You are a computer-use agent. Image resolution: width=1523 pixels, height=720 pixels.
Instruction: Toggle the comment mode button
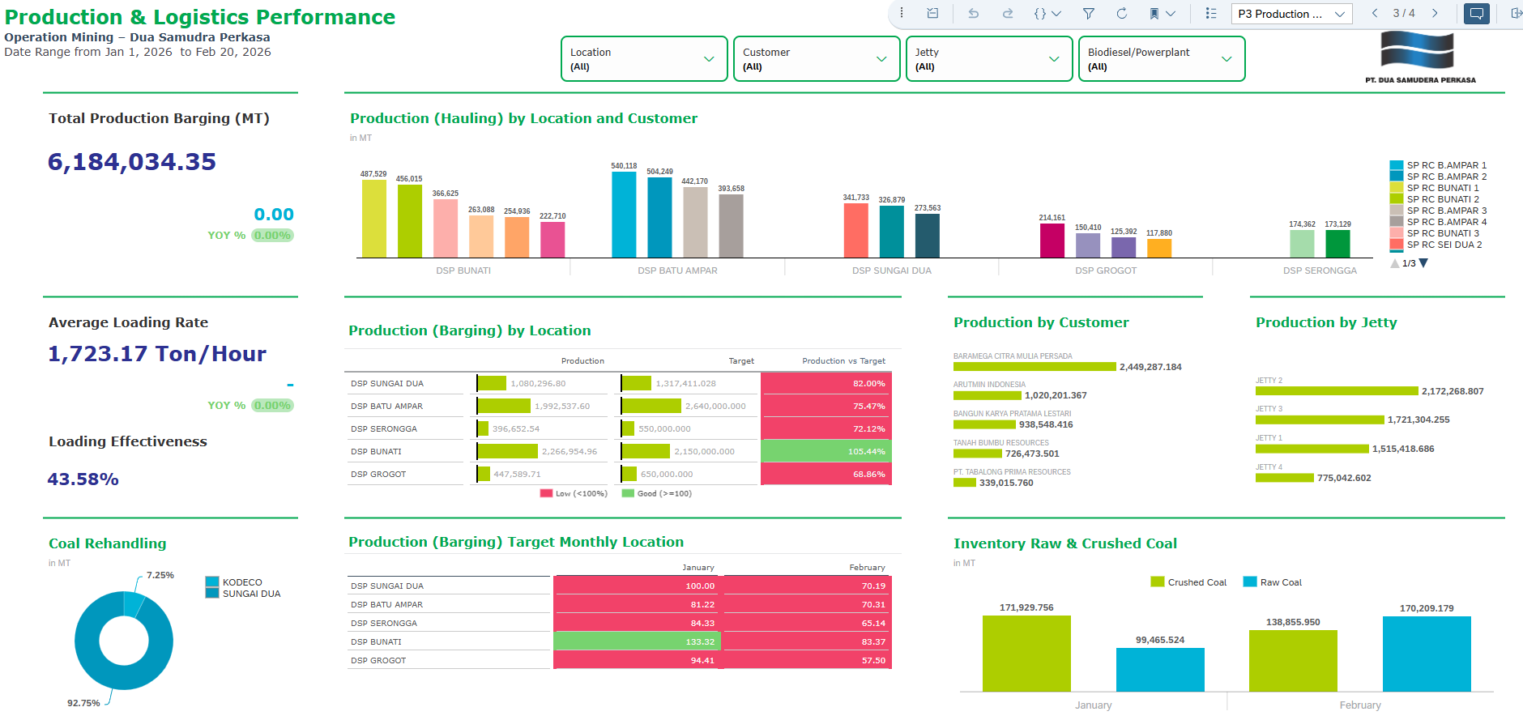coord(1477,14)
